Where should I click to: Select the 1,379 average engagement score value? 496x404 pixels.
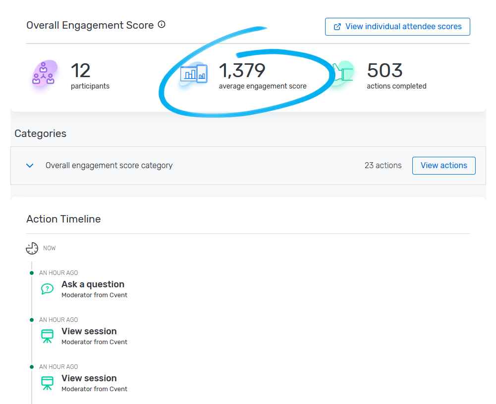pyautogui.click(x=241, y=71)
